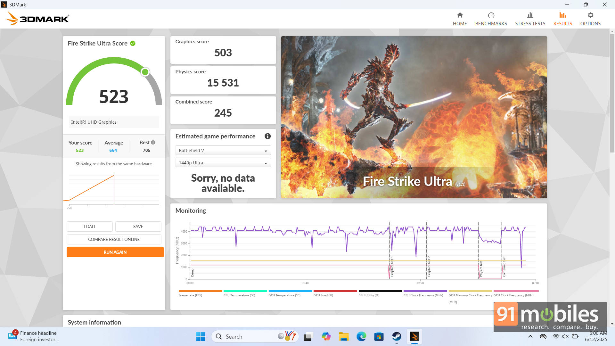Open the Windows Start menu

click(x=201, y=336)
